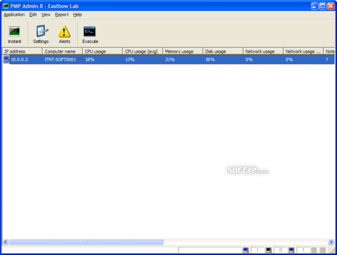
Task: Open the Instant monitoring tool
Action: coord(15,34)
